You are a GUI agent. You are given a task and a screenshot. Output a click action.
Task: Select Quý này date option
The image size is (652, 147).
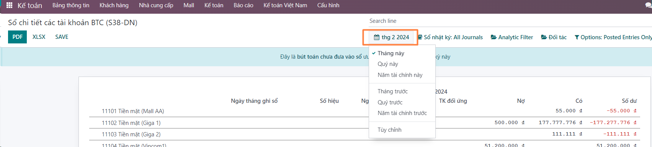click(x=402, y=64)
